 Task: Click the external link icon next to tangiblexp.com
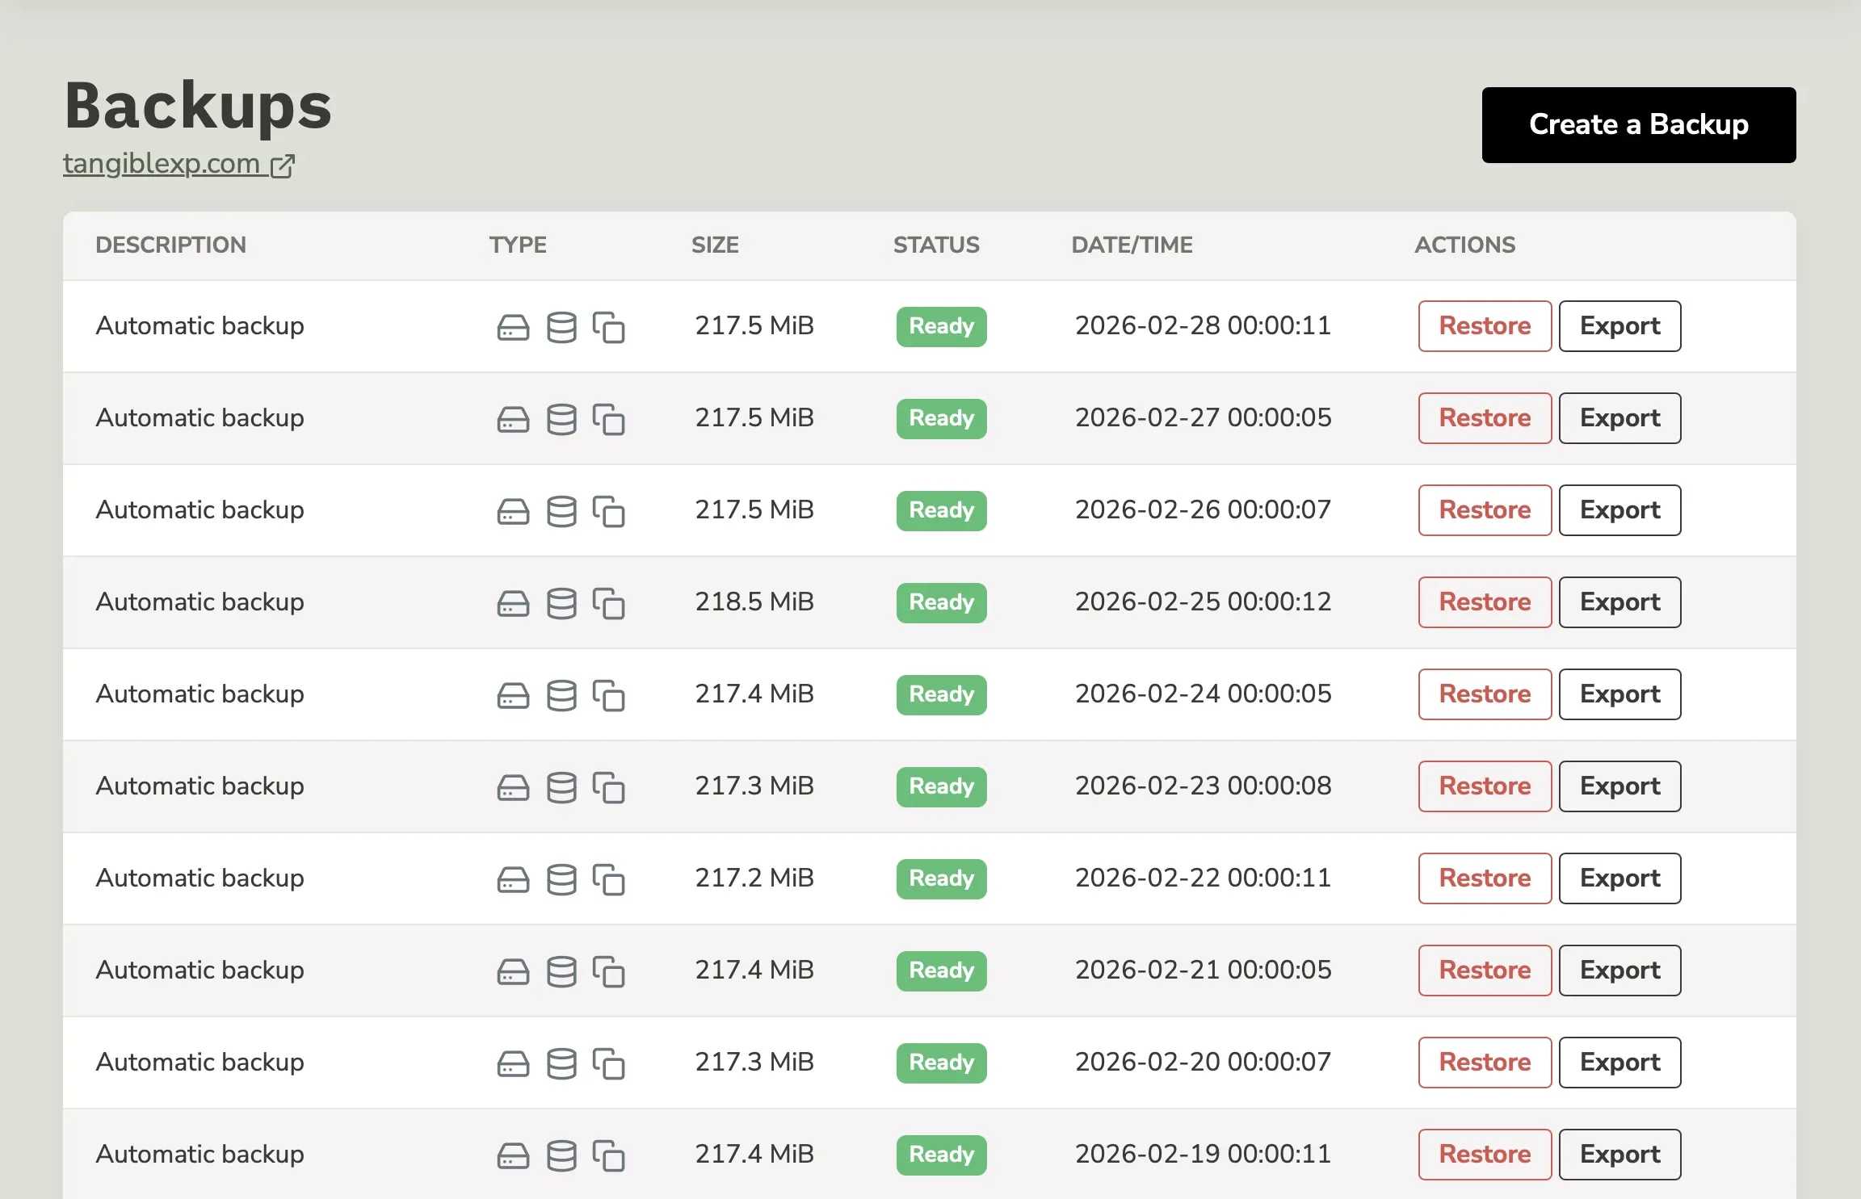[284, 165]
